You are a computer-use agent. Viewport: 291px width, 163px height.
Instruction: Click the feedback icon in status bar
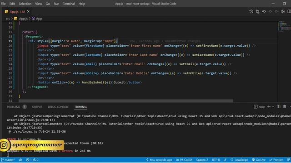pyautogui.click(x=288, y=160)
